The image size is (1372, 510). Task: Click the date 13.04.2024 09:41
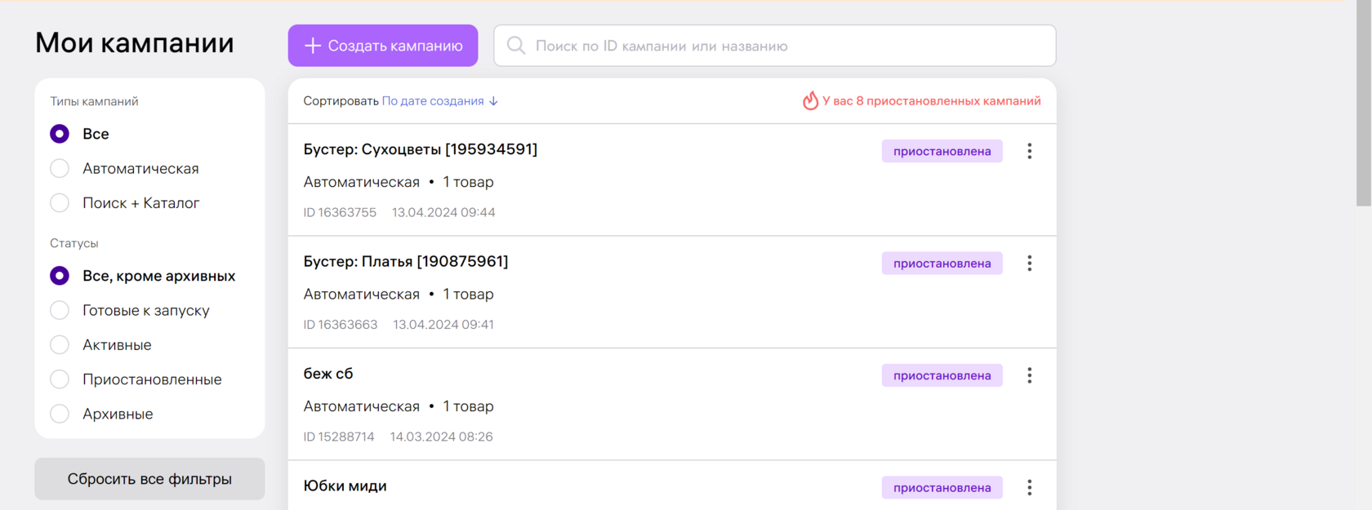[x=443, y=324]
